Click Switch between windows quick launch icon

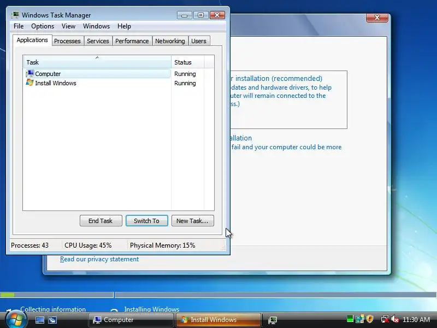tap(52, 320)
